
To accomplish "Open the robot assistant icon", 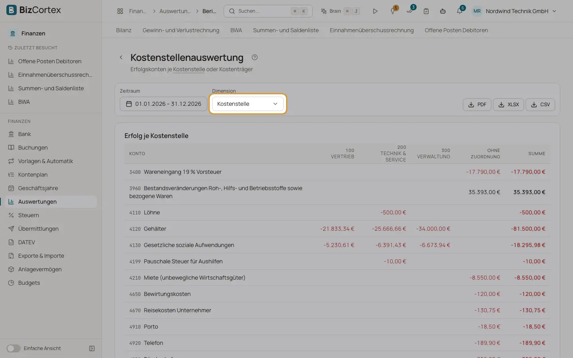I will coord(443,11).
